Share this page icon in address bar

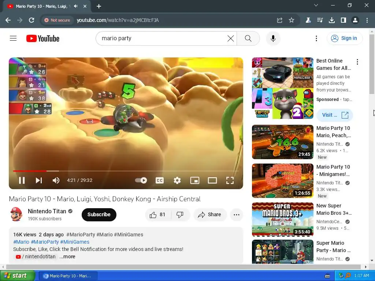tap(279, 20)
